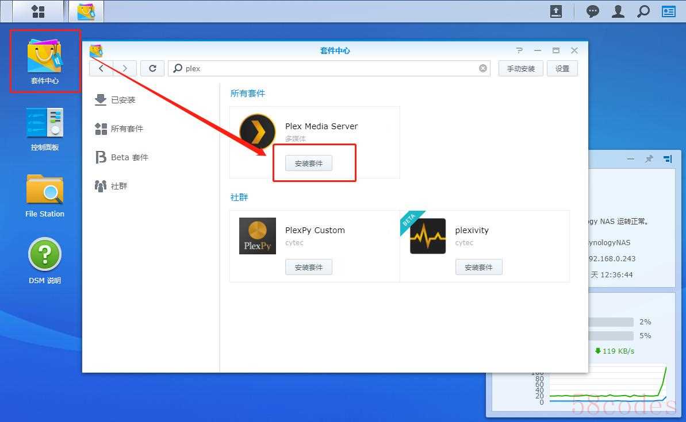Open 设置 in Package Center

pos(562,68)
